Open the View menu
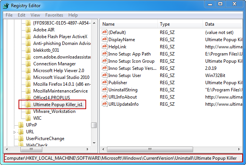The image size is (246, 165). pyautogui.click(x=35, y=15)
